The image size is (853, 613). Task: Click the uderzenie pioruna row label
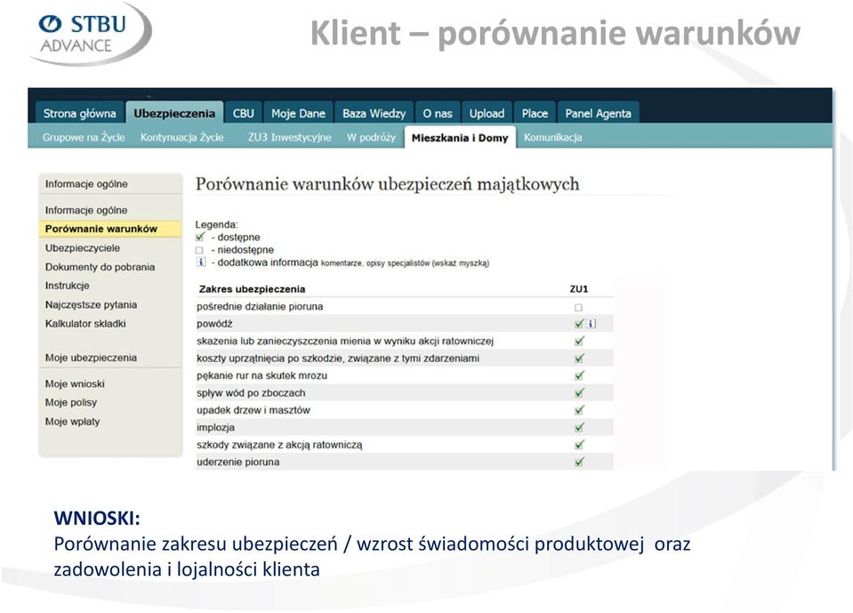pyautogui.click(x=237, y=462)
